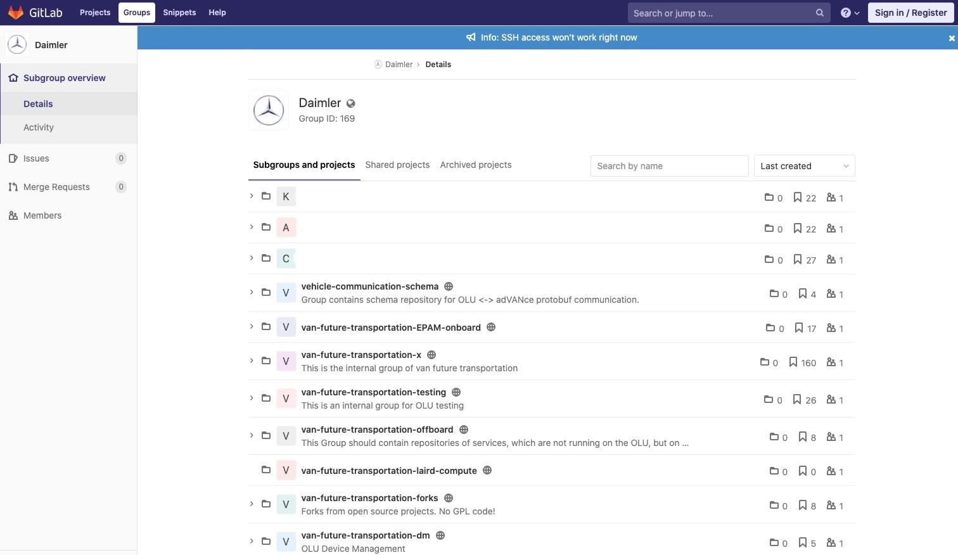Click the public globe icon beside Daimler title

(350, 103)
